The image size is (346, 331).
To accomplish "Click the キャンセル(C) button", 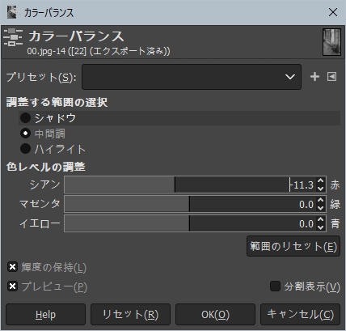I will tap(300, 314).
